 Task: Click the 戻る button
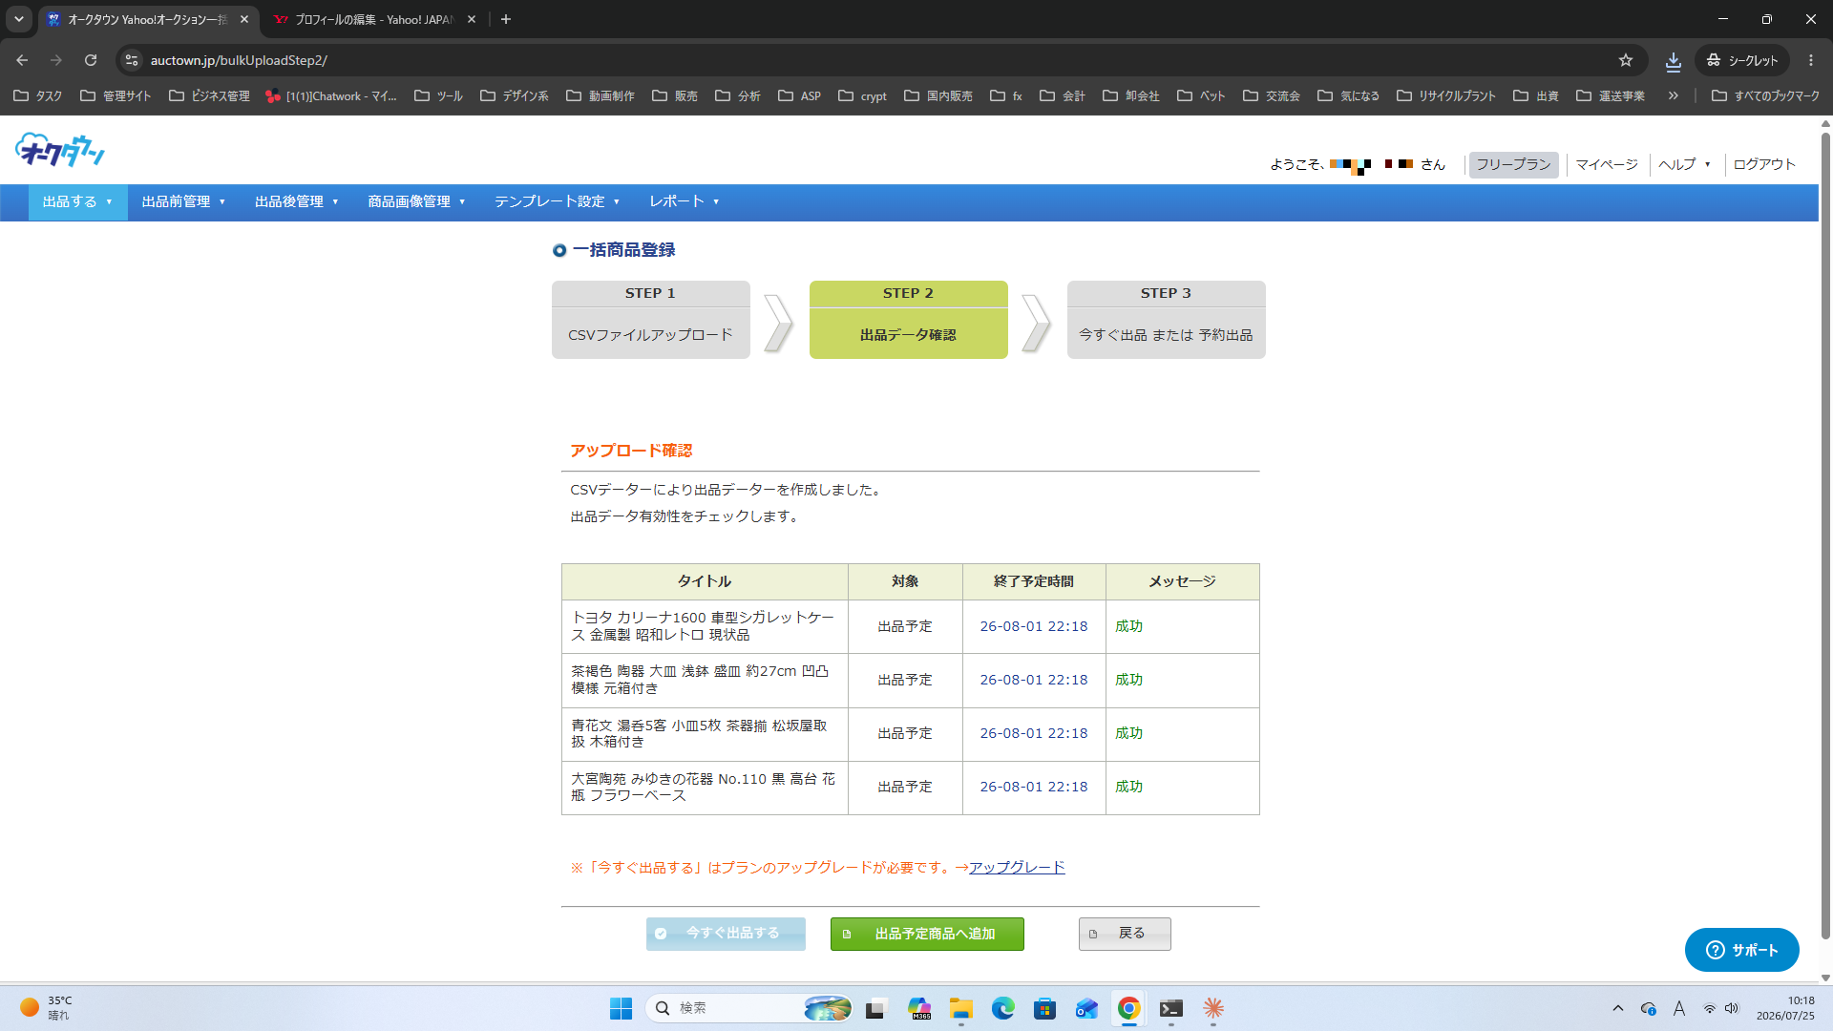(x=1125, y=934)
